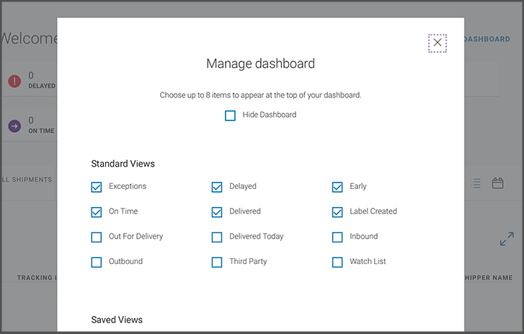Uncheck the Delayed view checkbox

(217, 187)
